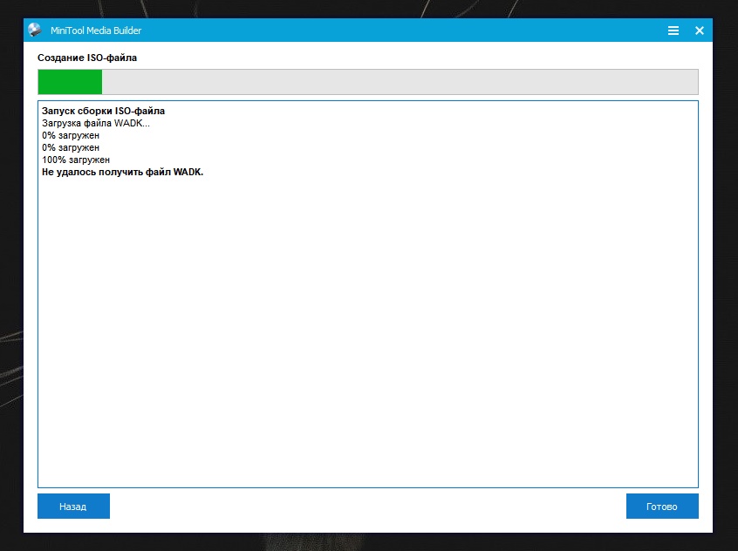Select the log line 'Запуск сборки ISO-файла'
The height and width of the screenshot is (551, 738).
(103, 111)
